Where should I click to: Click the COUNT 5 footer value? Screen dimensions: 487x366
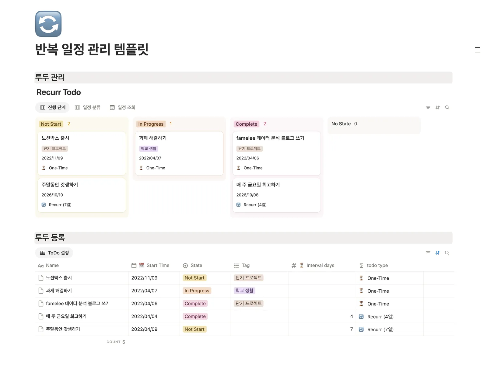[116, 342]
